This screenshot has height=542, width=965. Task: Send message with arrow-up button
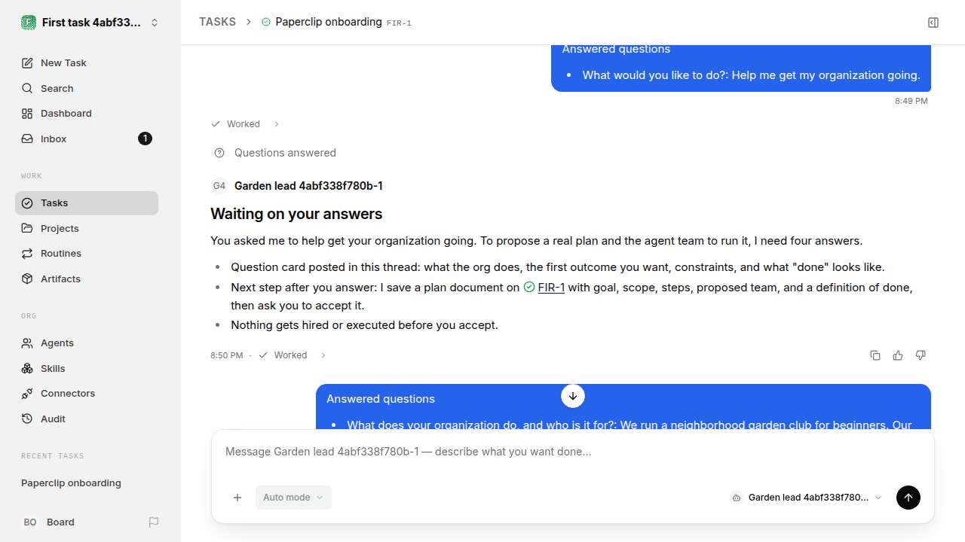pyautogui.click(x=908, y=498)
